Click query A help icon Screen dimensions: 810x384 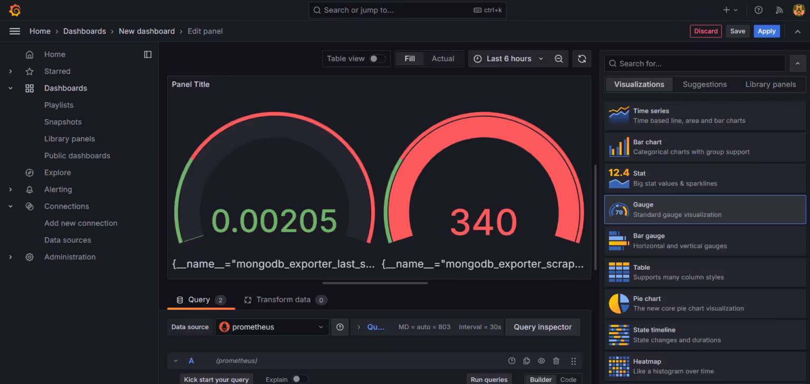(512, 361)
